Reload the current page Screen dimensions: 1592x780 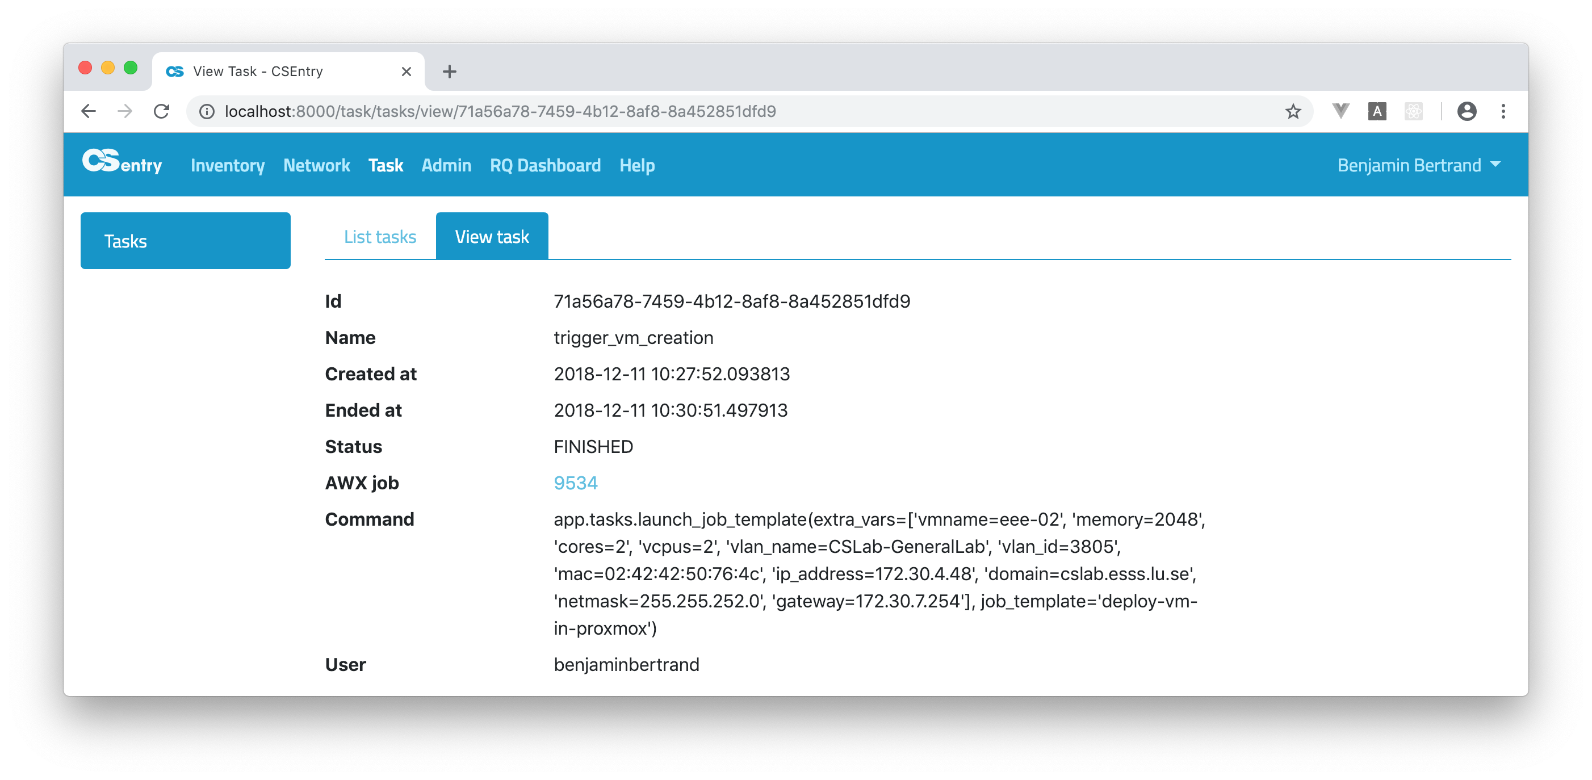[161, 111]
